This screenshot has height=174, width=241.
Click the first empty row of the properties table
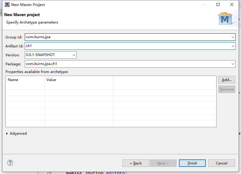60,86
